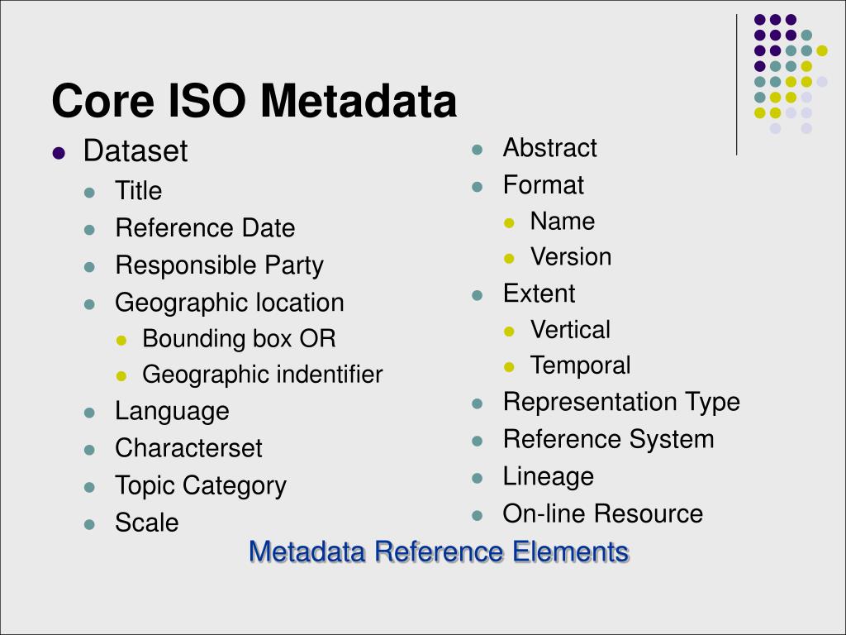This screenshot has height=635, width=846.
Task: Click the 'Responsible Party' item
Action: (219, 265)
